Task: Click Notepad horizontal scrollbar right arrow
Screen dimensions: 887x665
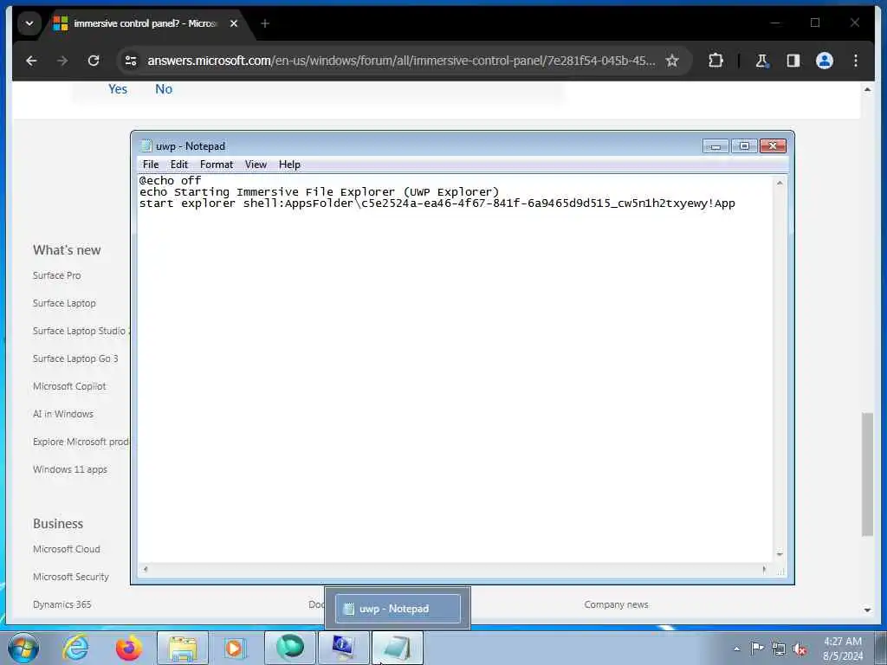Action: click(x=764, y=569)
